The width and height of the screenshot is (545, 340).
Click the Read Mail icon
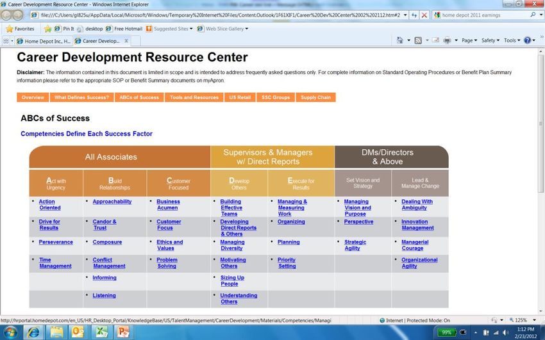point(435,40)
